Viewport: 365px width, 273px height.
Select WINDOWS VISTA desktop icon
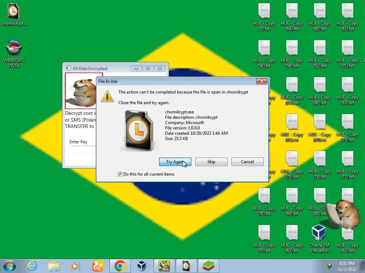pos(14,54)
